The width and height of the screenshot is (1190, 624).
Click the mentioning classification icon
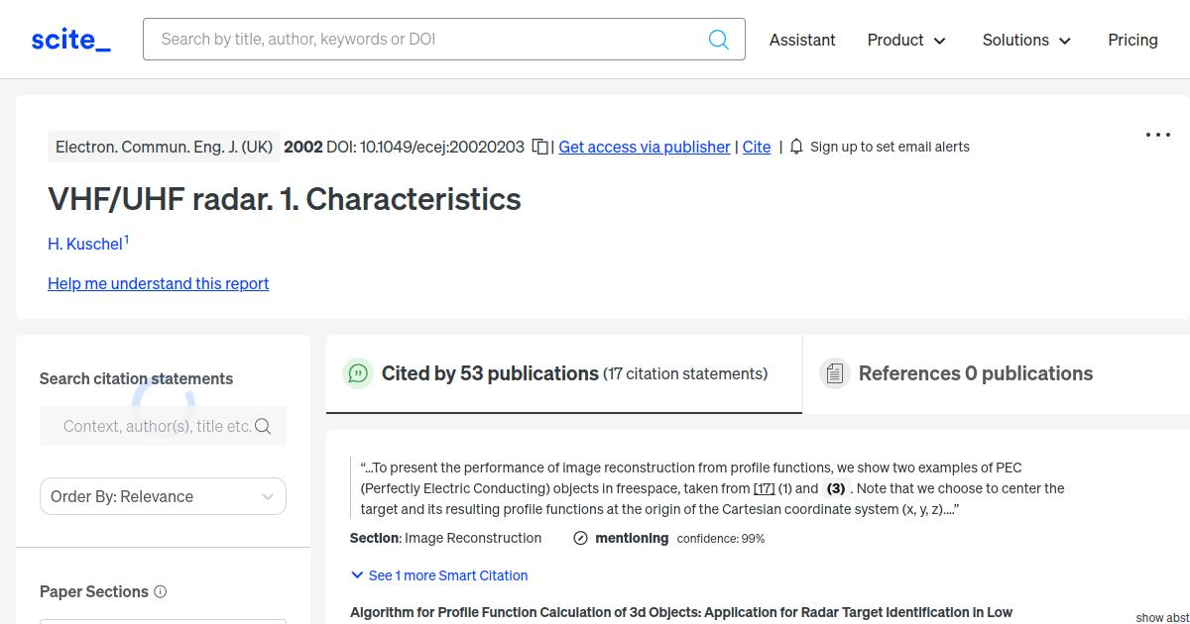coord(581,538)
